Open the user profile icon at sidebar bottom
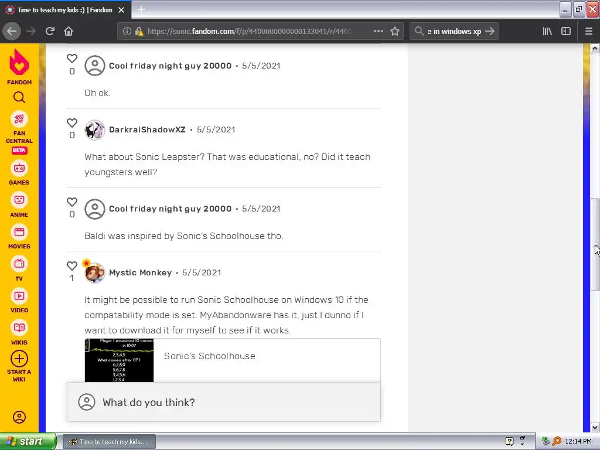Screen dimensions: 600x450 (x=19, y=417)
